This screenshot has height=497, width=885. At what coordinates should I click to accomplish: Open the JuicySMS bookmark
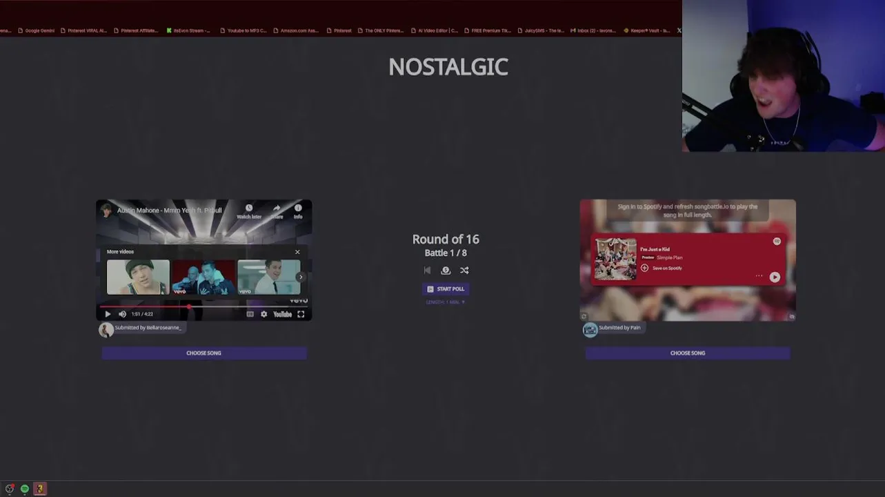pyautogui.click(x=541, y=30)
